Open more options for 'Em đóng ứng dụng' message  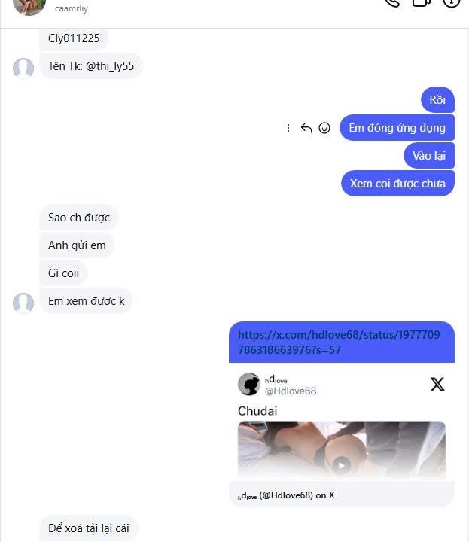[288, 128]
